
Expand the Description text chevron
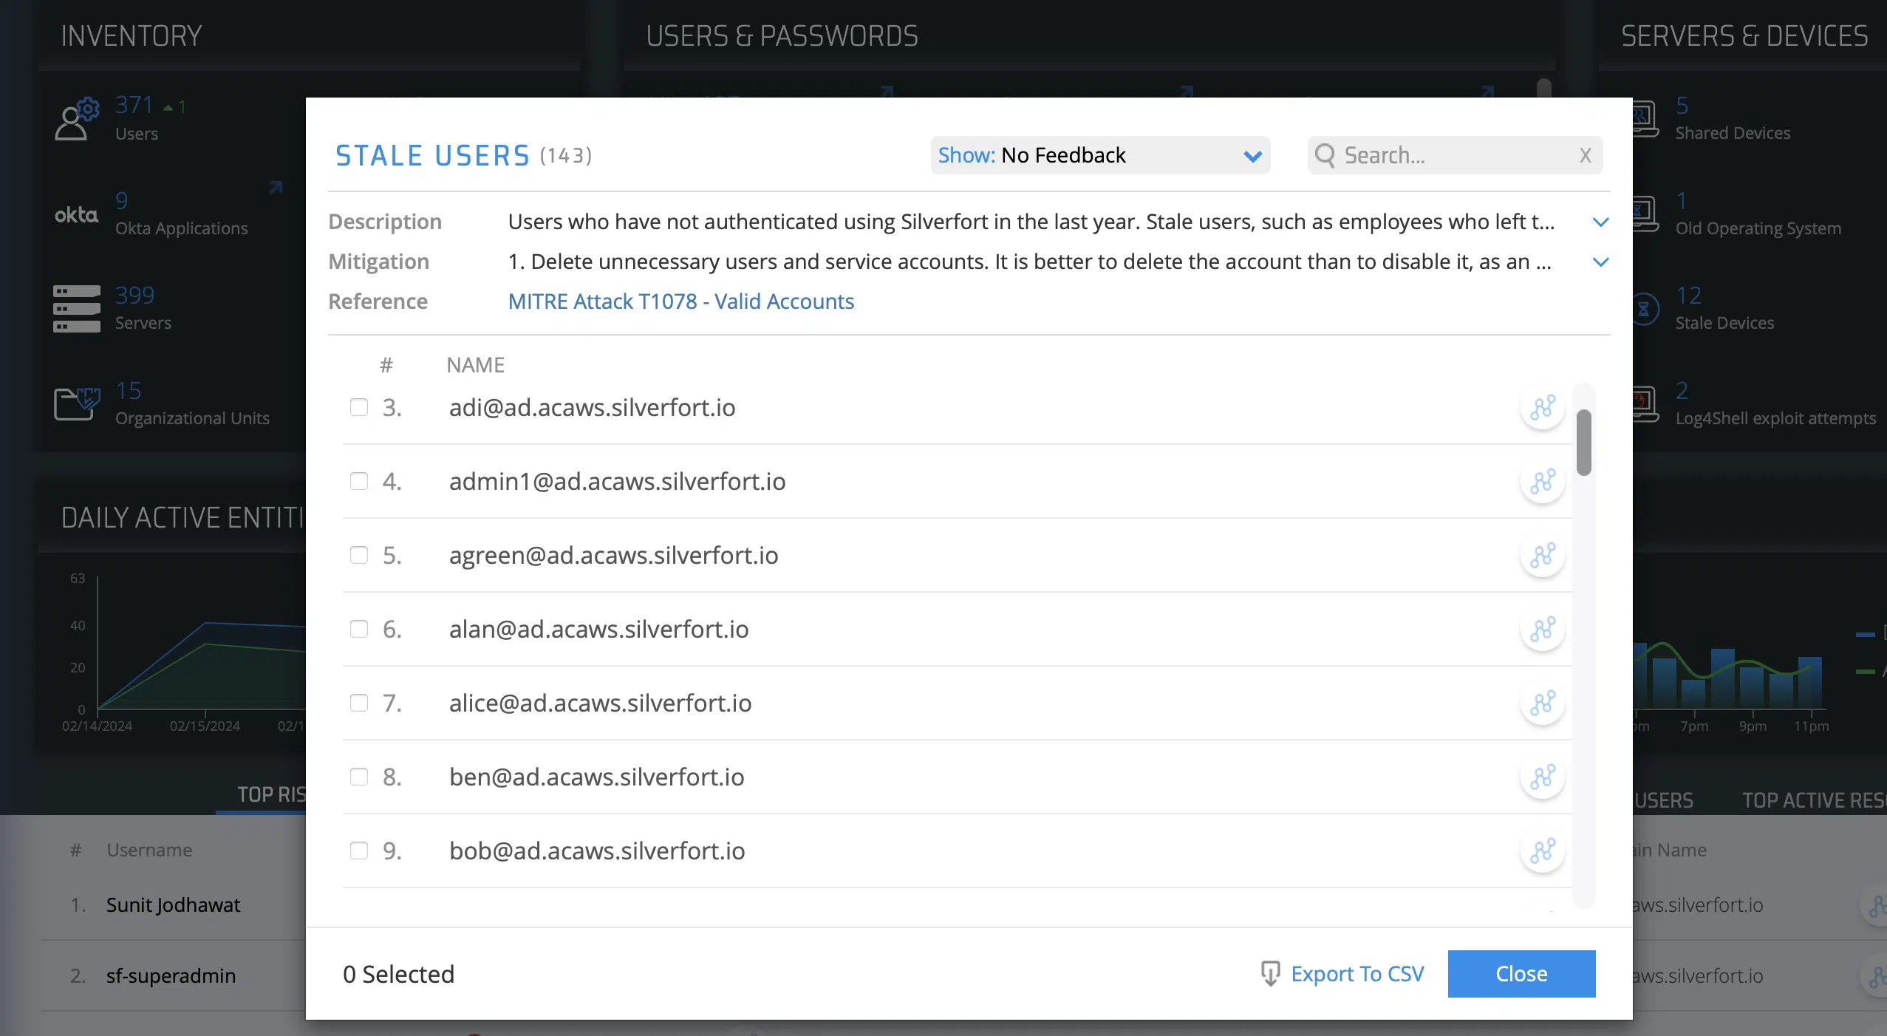(1600, 222)
